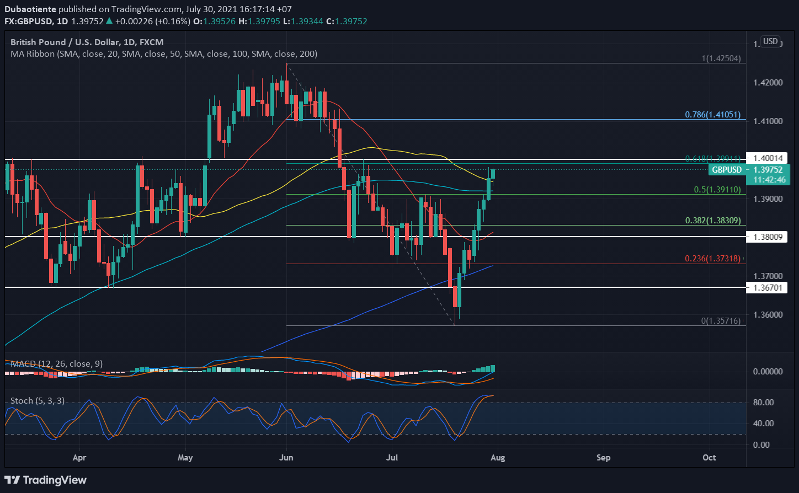Click the Jun label on time axis
Screen dimensions: 799x493
pyautogui.click(x=286, y=458)
